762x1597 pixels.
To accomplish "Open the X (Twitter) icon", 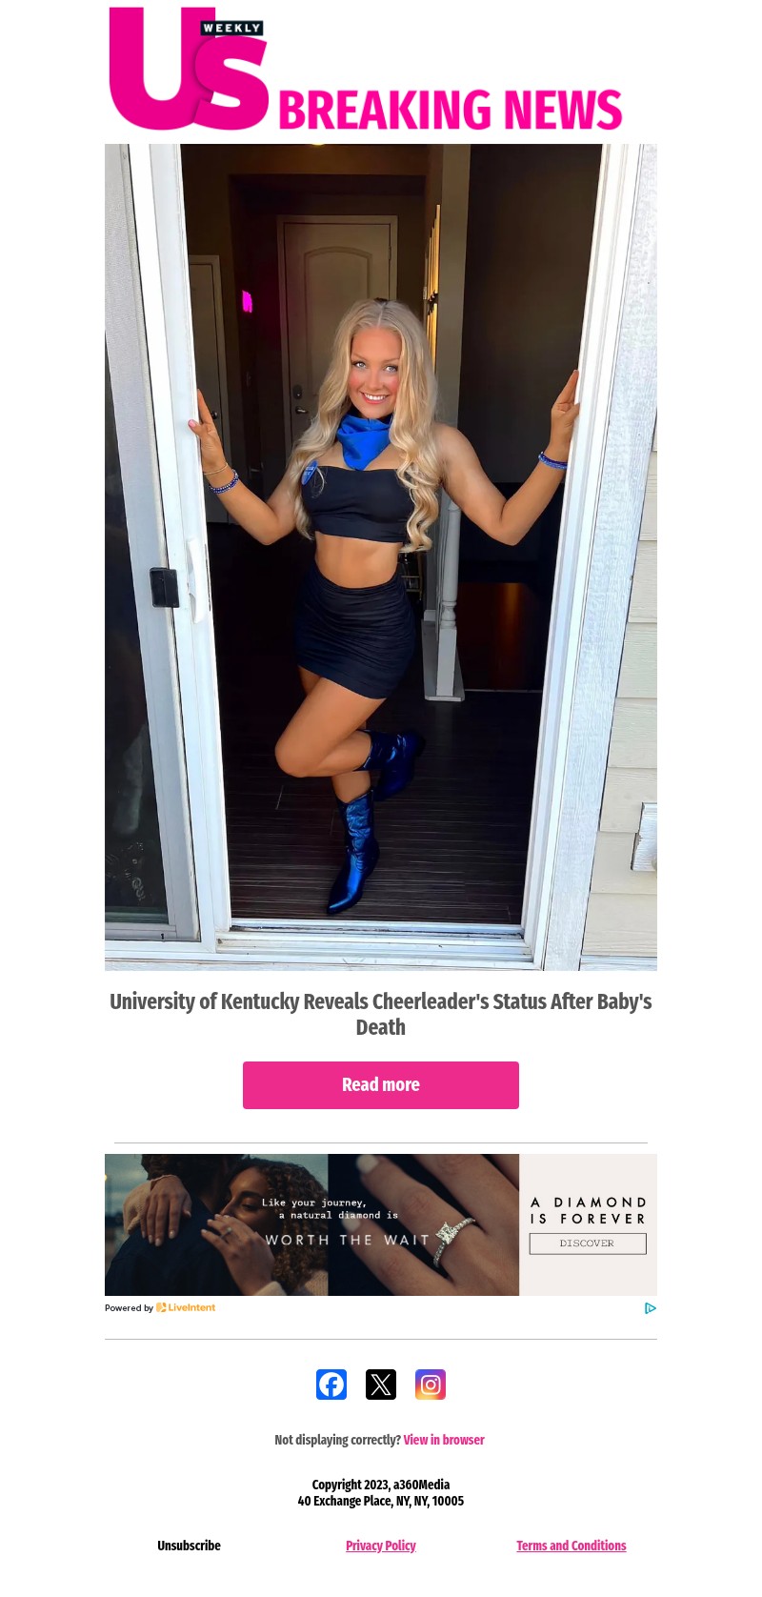I will pos(381,1385).
